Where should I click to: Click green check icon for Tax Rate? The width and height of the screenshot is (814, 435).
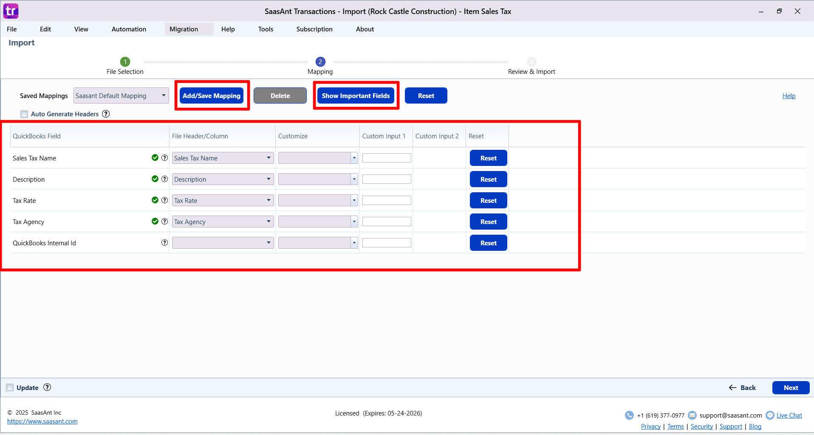click(155, 200)
